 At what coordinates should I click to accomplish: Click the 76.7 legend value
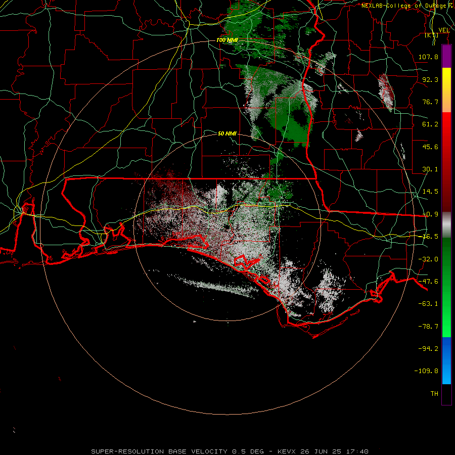click(x=430, y=102)
